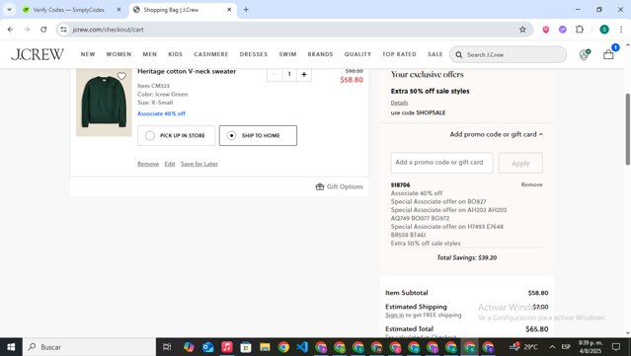Open Outlook from the taskbar
The width and height of the screenshot is (631, 356).
tap(207, 347)
